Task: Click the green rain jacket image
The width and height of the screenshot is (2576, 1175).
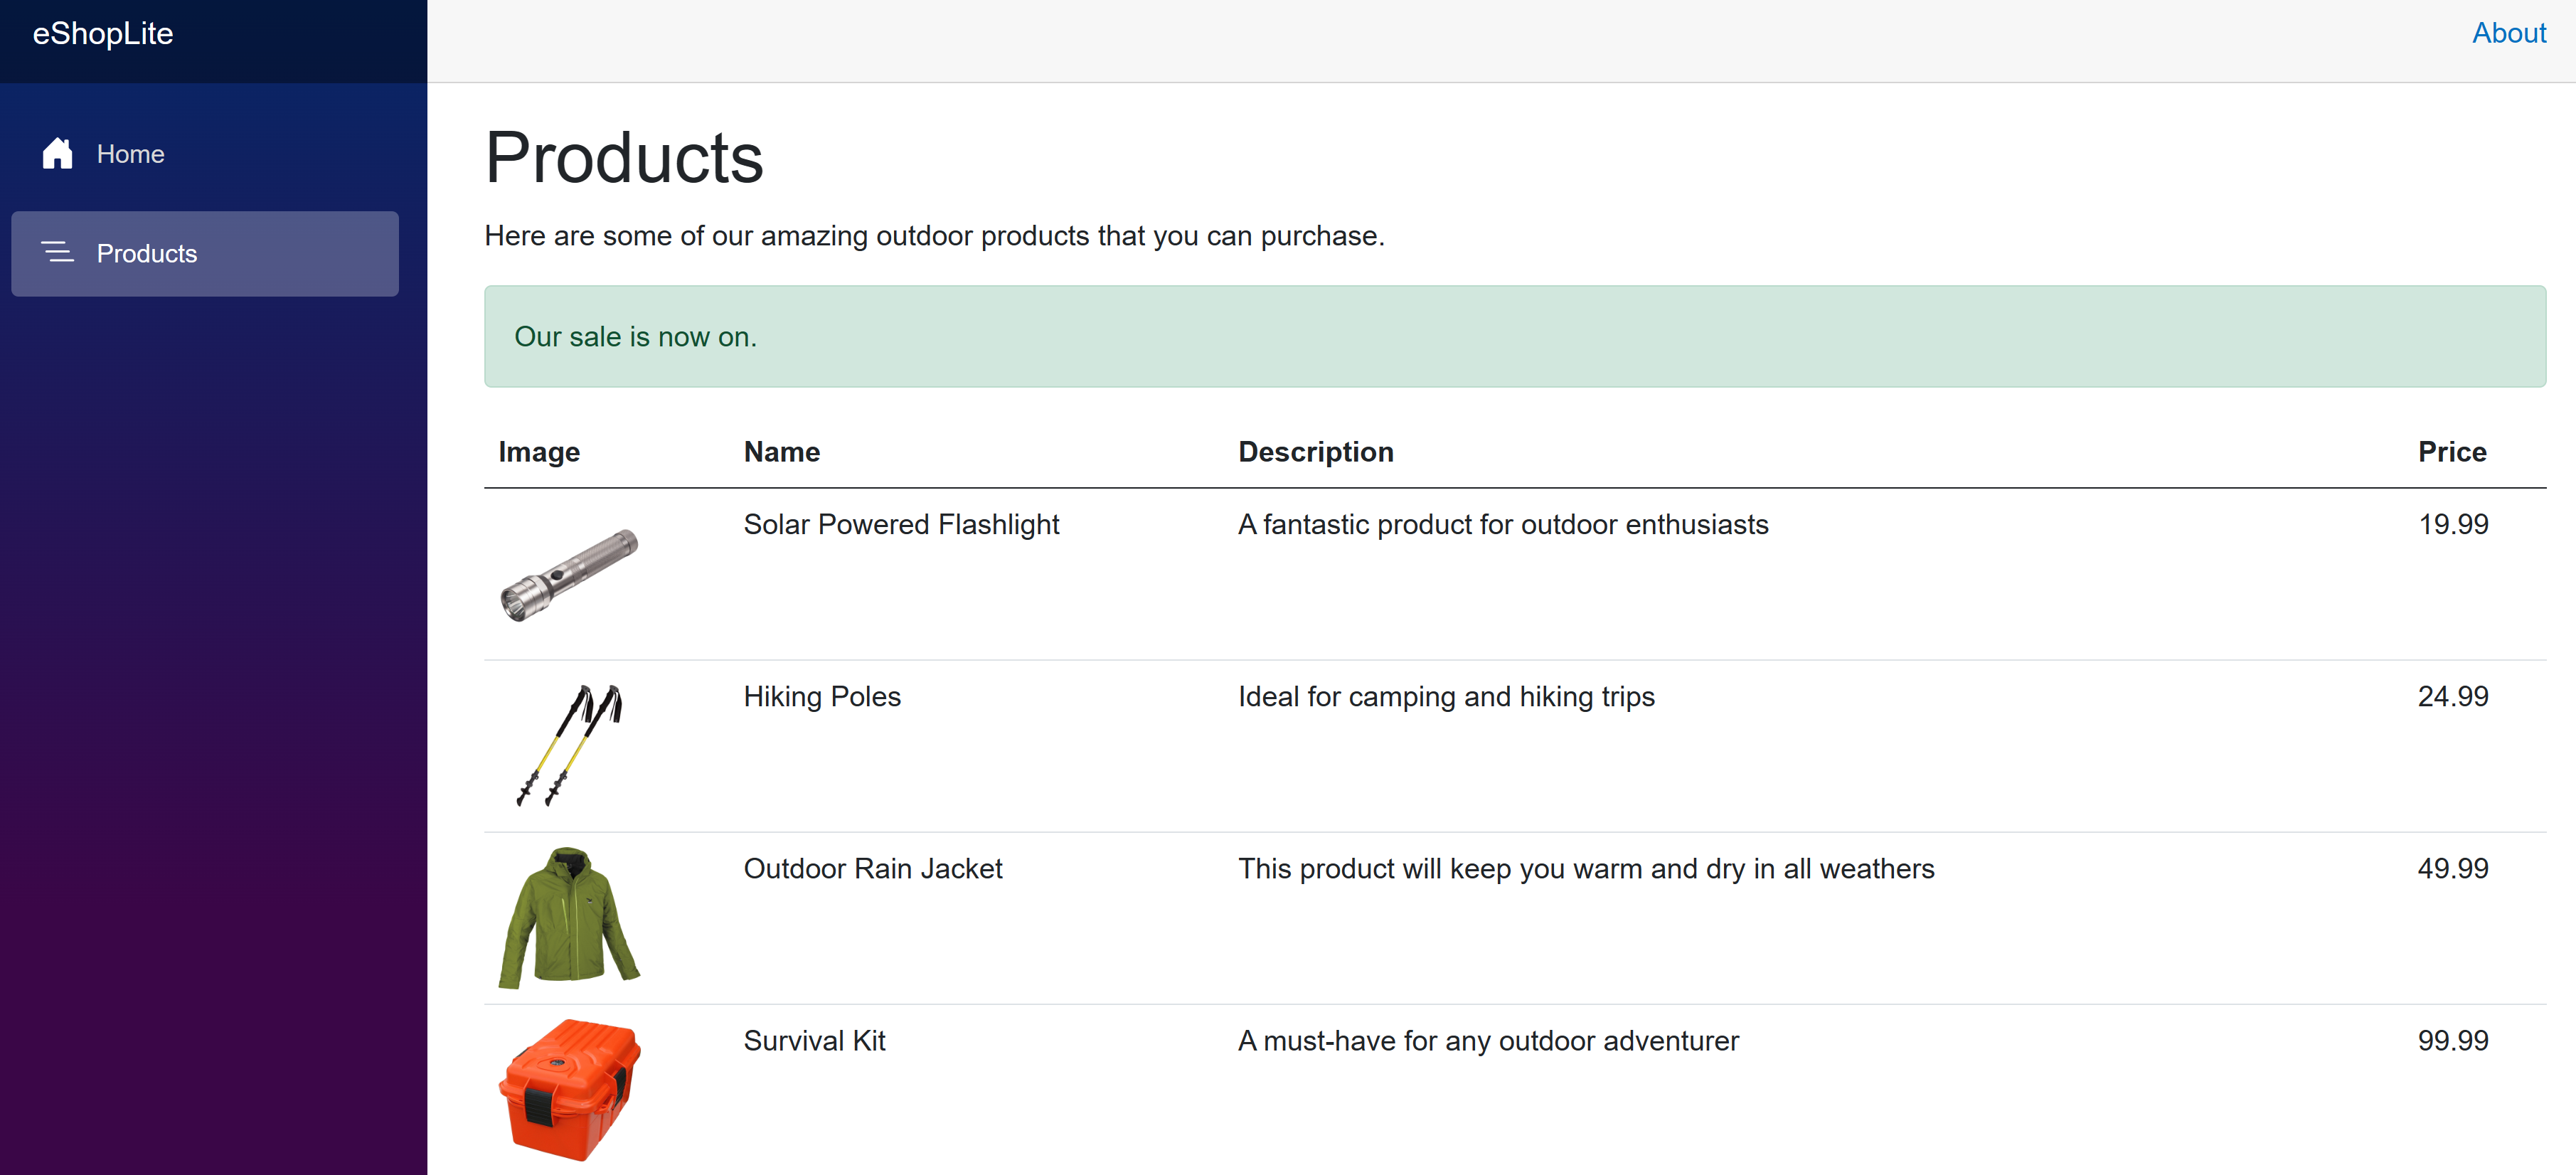Action: pyautogui.click(x=569, y=918)
